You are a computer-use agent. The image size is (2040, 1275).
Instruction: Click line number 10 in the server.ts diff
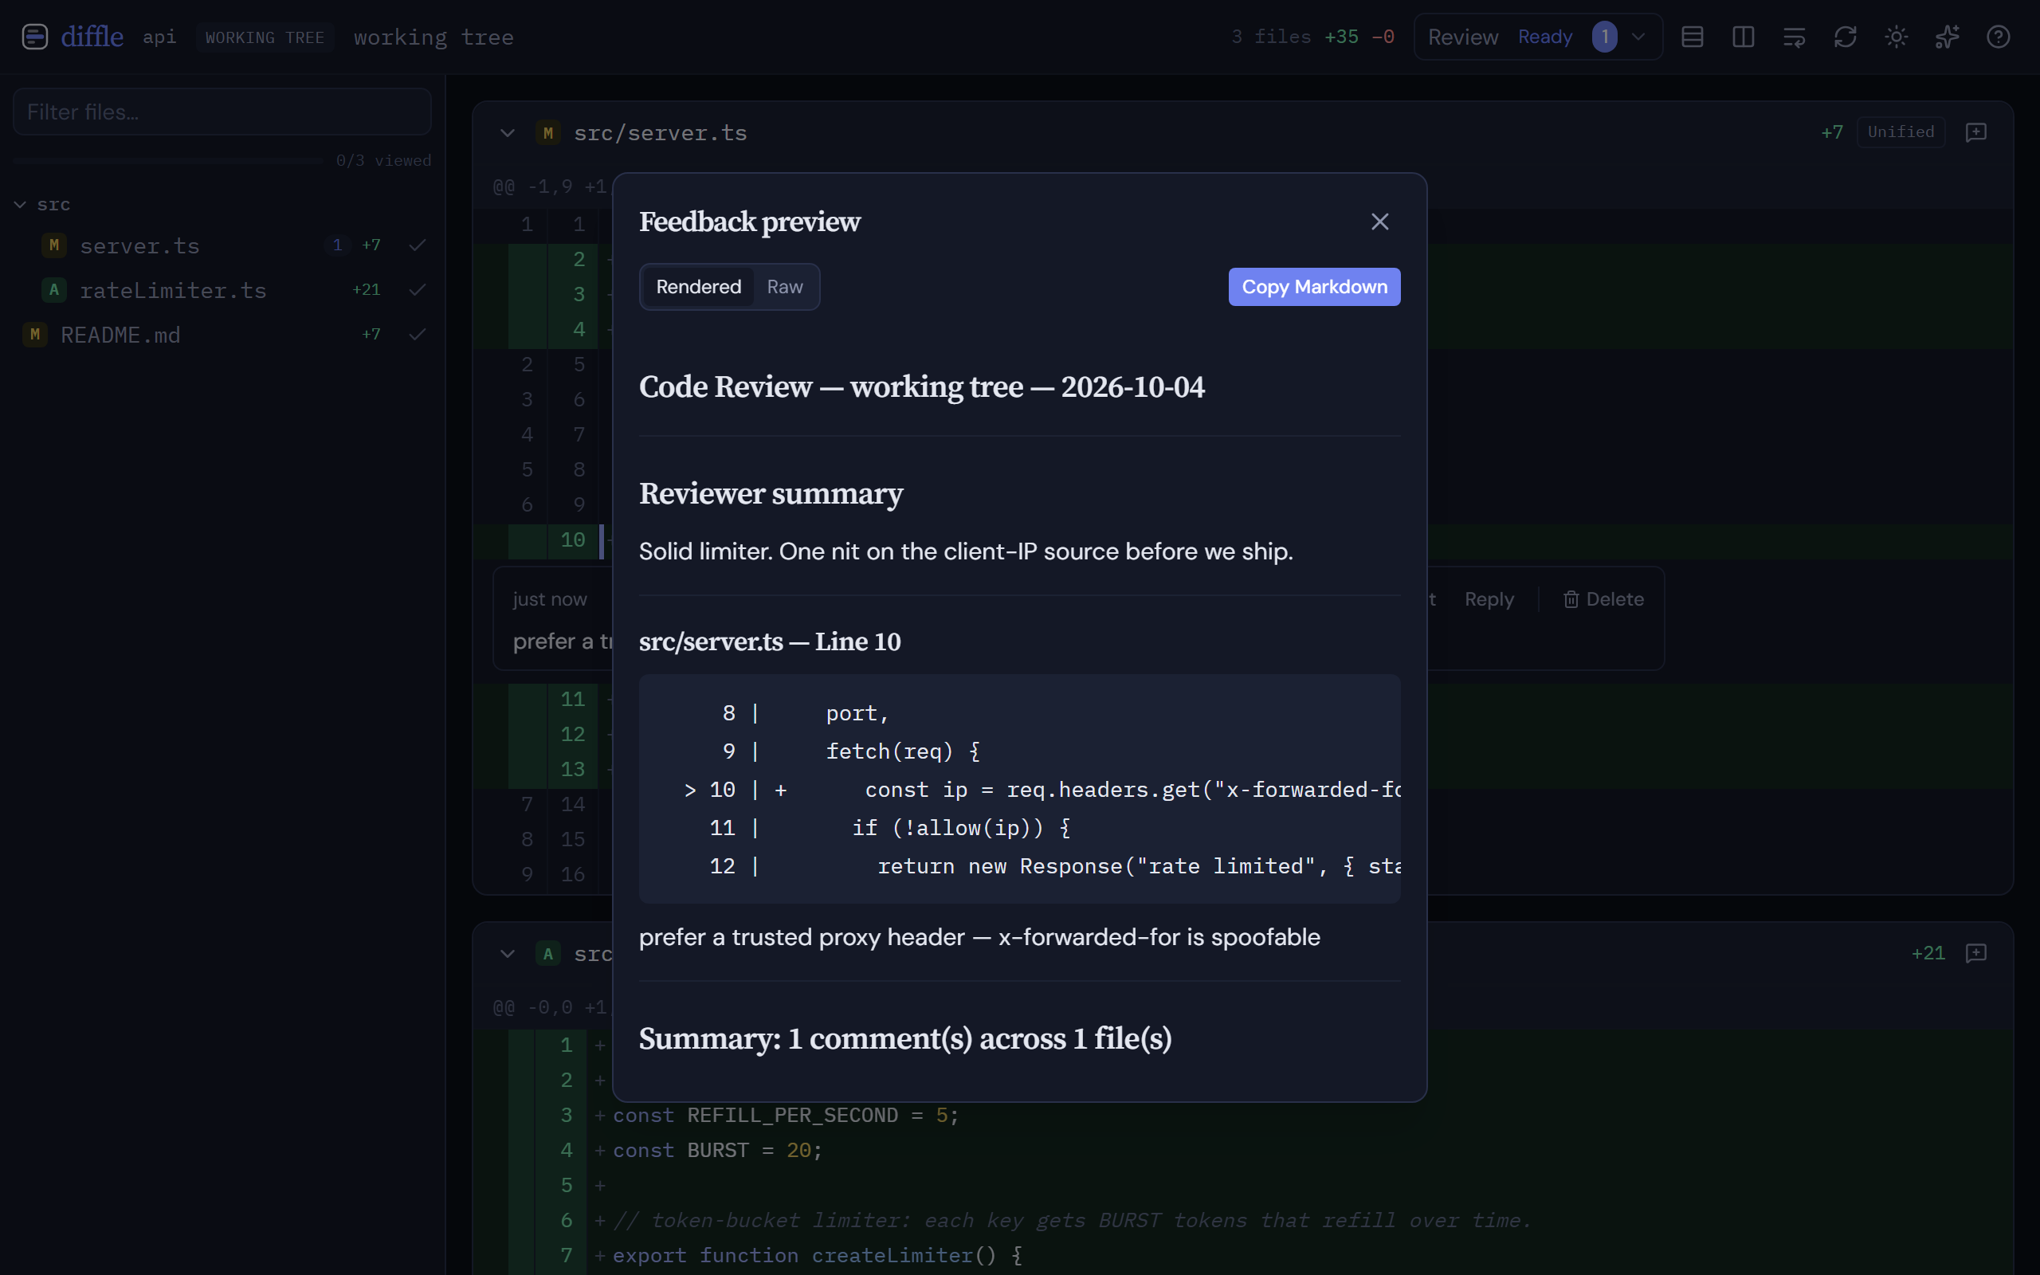(x=572, y=539)
